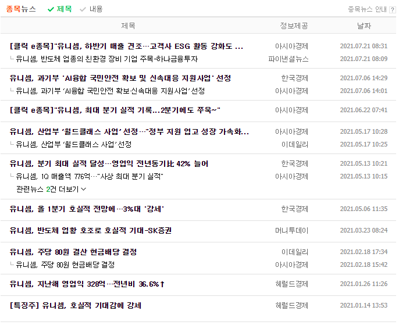Open 한국경제 article on 과기부 AI융합 지원사업 선정

coord(120,78)
